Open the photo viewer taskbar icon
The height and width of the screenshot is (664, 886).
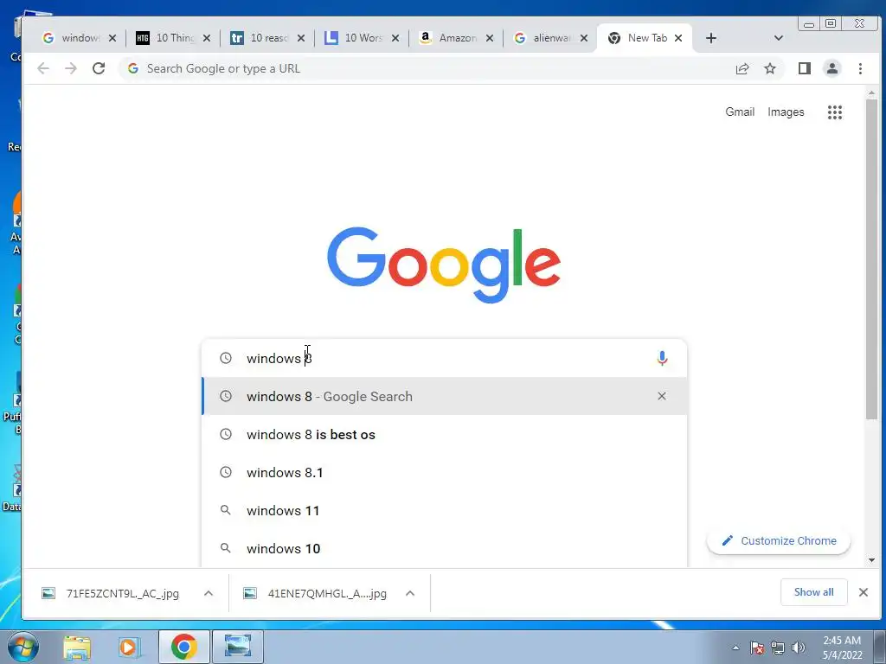(237, 647)
